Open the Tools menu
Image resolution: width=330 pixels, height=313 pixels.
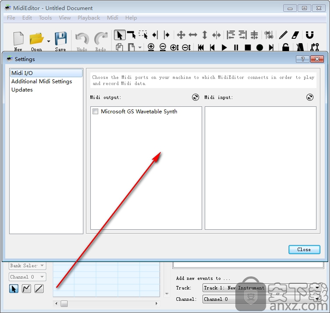pos(45,18)
